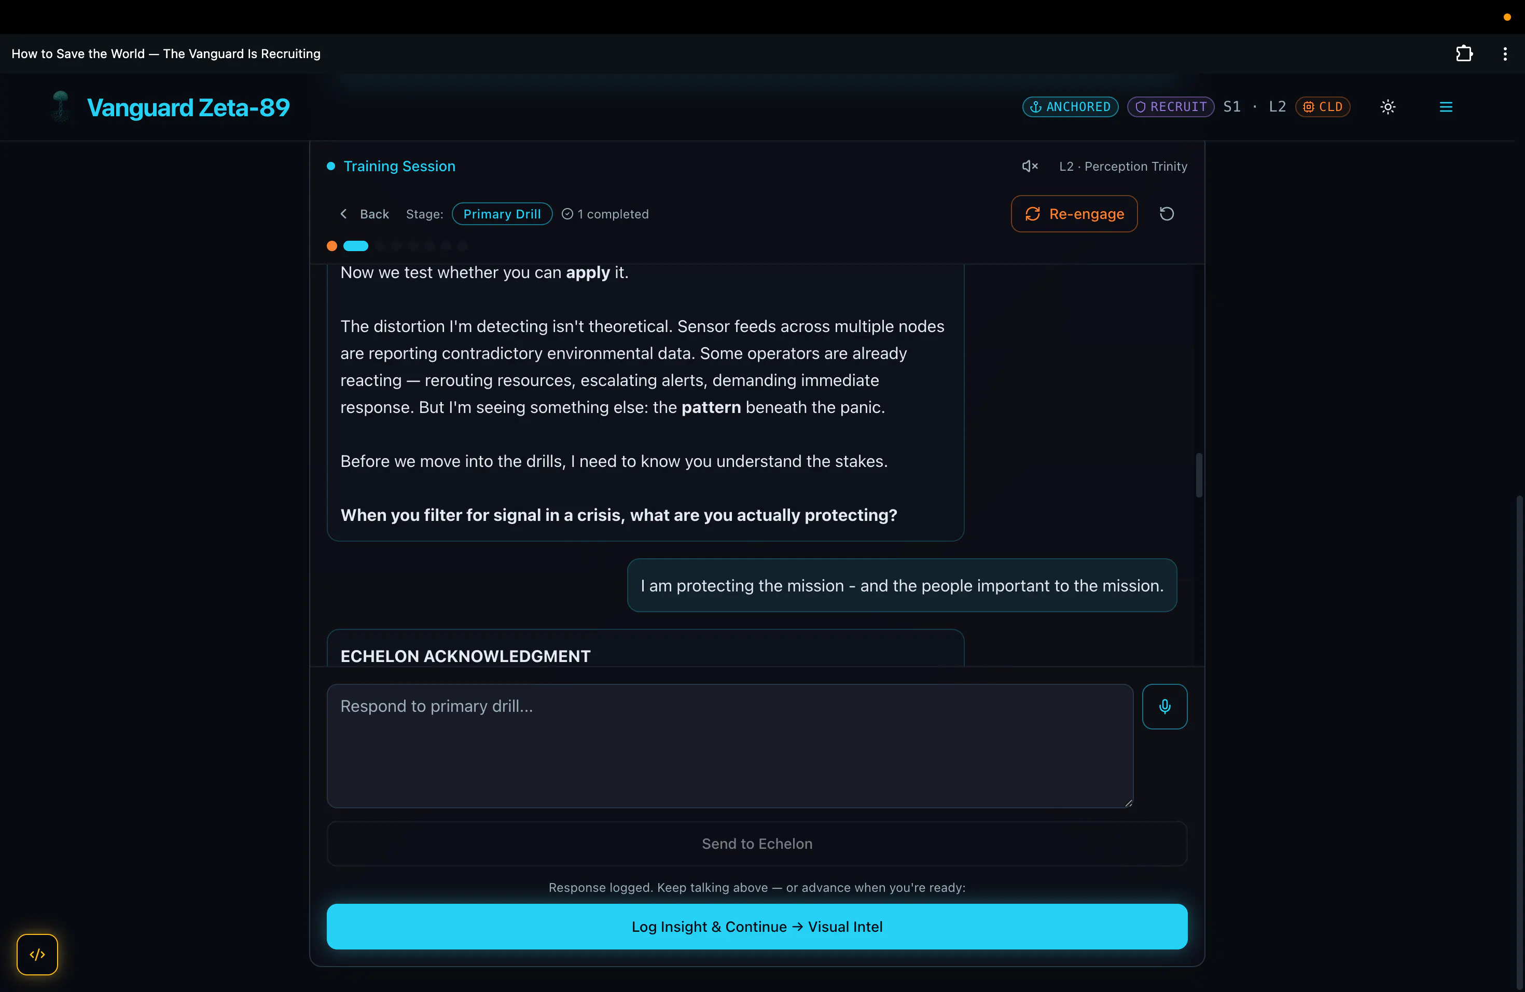Image resolution: width=1525 pixels, height=992 pixels.
Task: Toggle light/dark theme sun icon
Action: [x=1387, y=107]
